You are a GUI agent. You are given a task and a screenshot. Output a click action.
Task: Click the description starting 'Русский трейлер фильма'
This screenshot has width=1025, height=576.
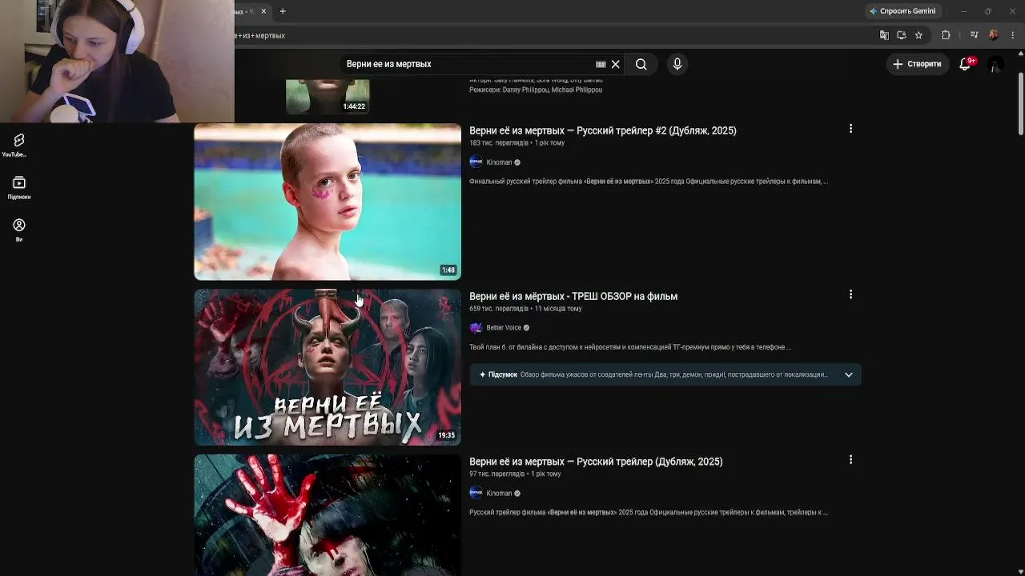click(649, 513)
